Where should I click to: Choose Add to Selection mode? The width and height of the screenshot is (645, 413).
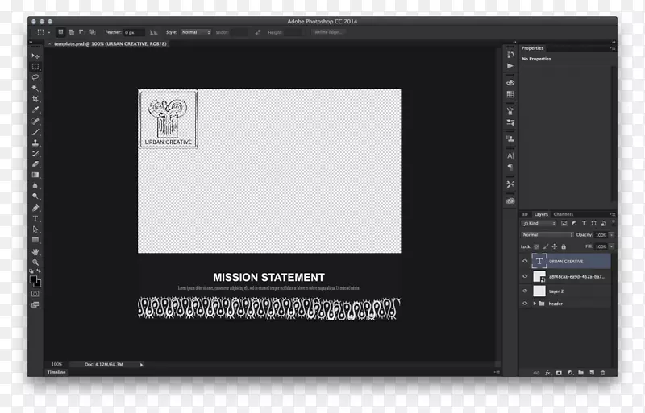tap(71, 32)
